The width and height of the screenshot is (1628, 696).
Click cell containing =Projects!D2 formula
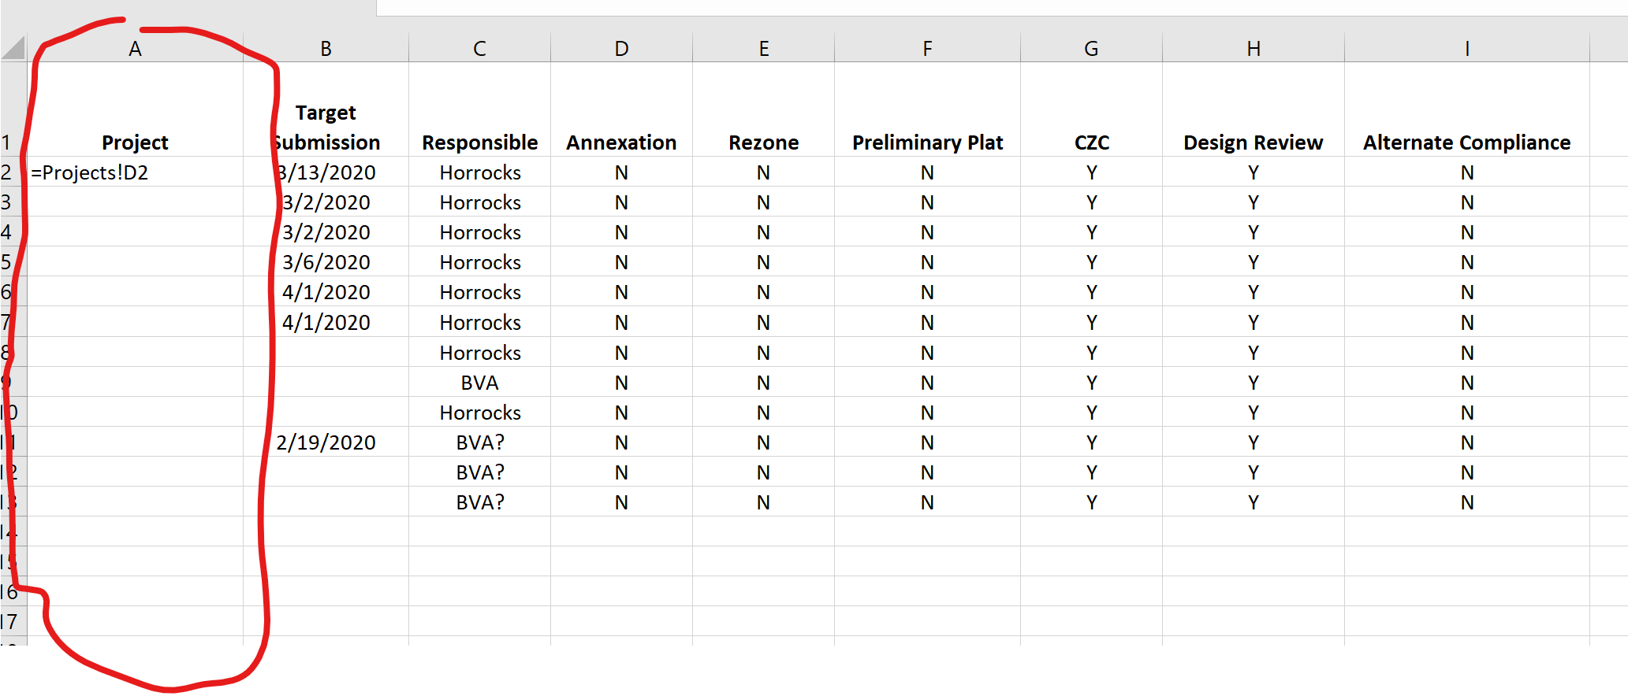coord(135,172)
